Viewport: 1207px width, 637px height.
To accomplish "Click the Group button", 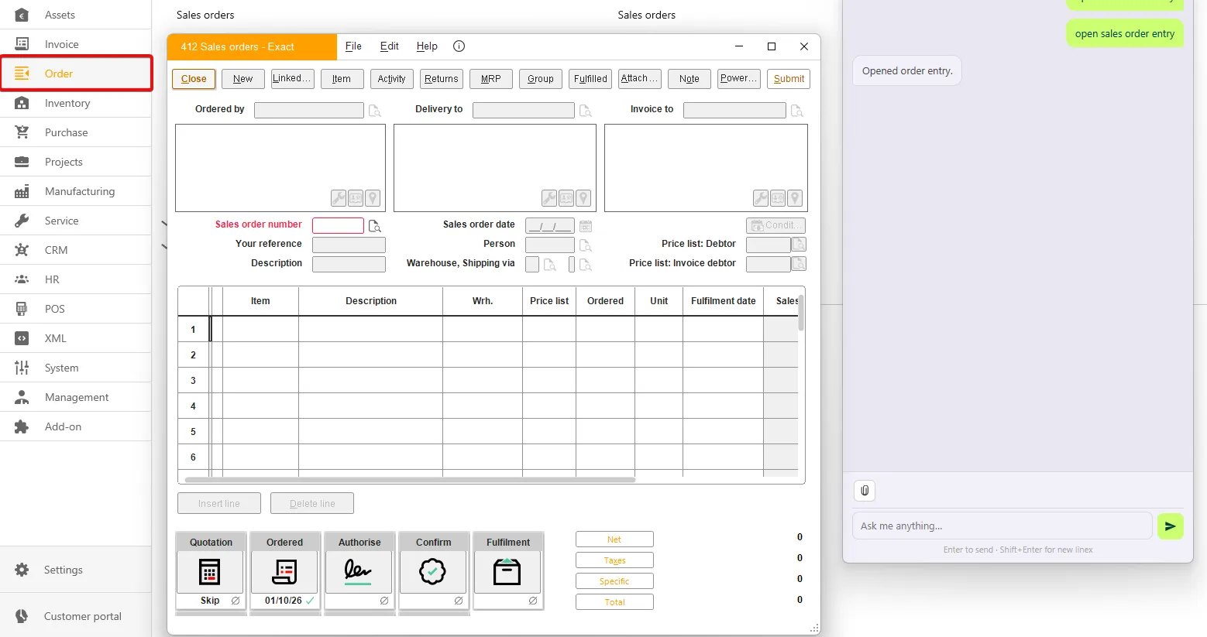I will (540, 79).
